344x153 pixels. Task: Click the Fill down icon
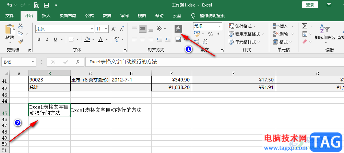click(x=305, y=34)
